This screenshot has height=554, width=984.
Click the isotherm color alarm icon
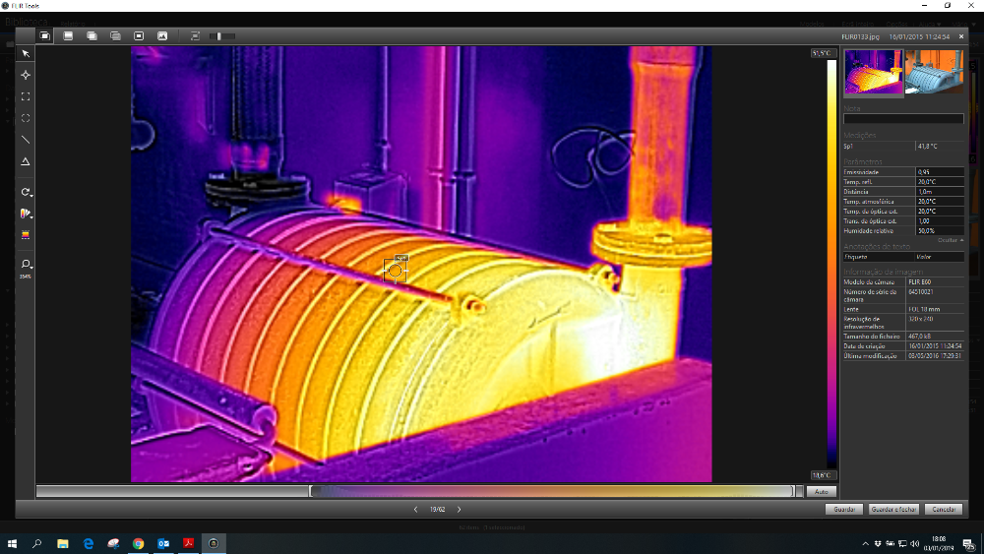(x=26, y=234)
